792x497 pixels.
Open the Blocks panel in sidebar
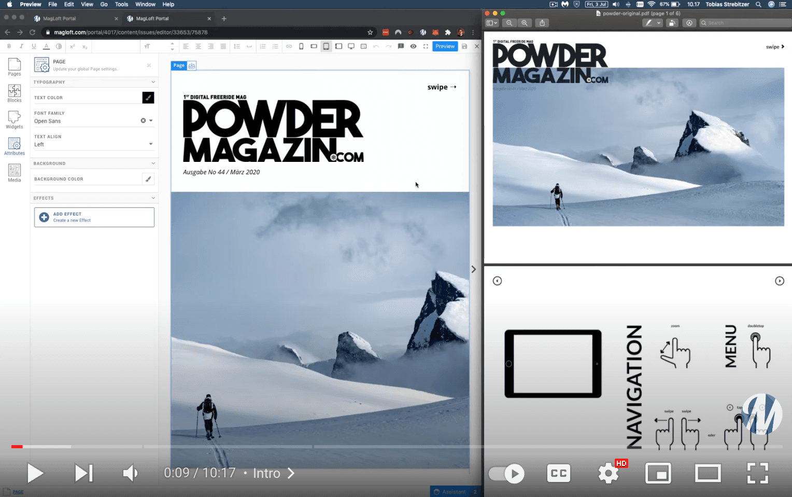15,93
